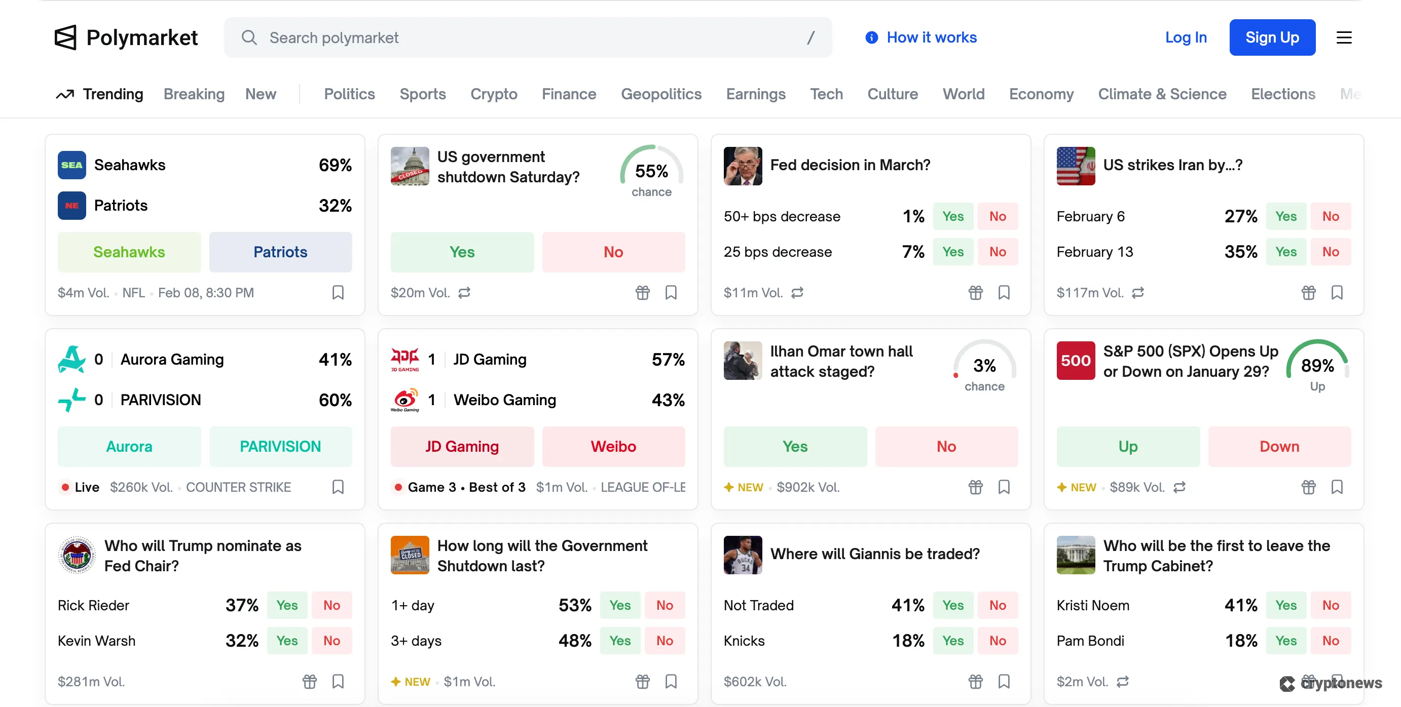Click repeat icon beside $11m Vol.
1401x707 pixels.
tap(797, 292)
